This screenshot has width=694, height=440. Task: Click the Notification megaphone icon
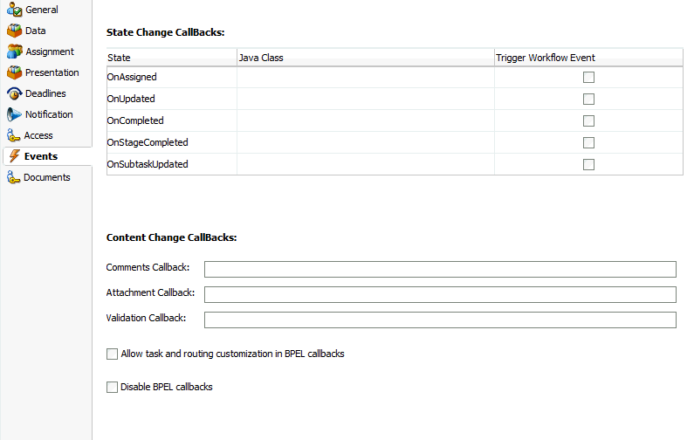point(14,114)
